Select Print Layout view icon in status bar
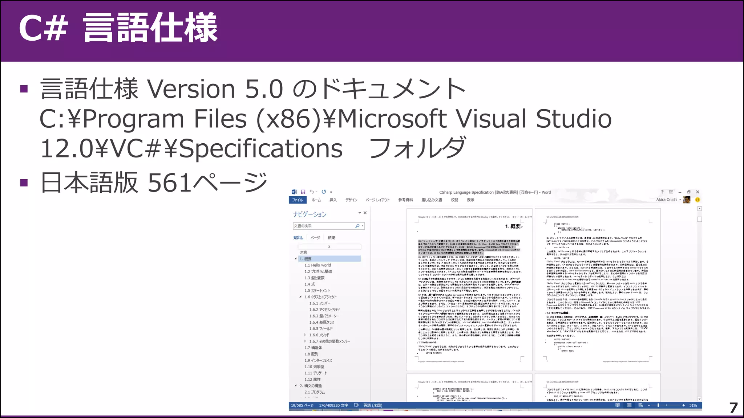 (x=629, y=405)
